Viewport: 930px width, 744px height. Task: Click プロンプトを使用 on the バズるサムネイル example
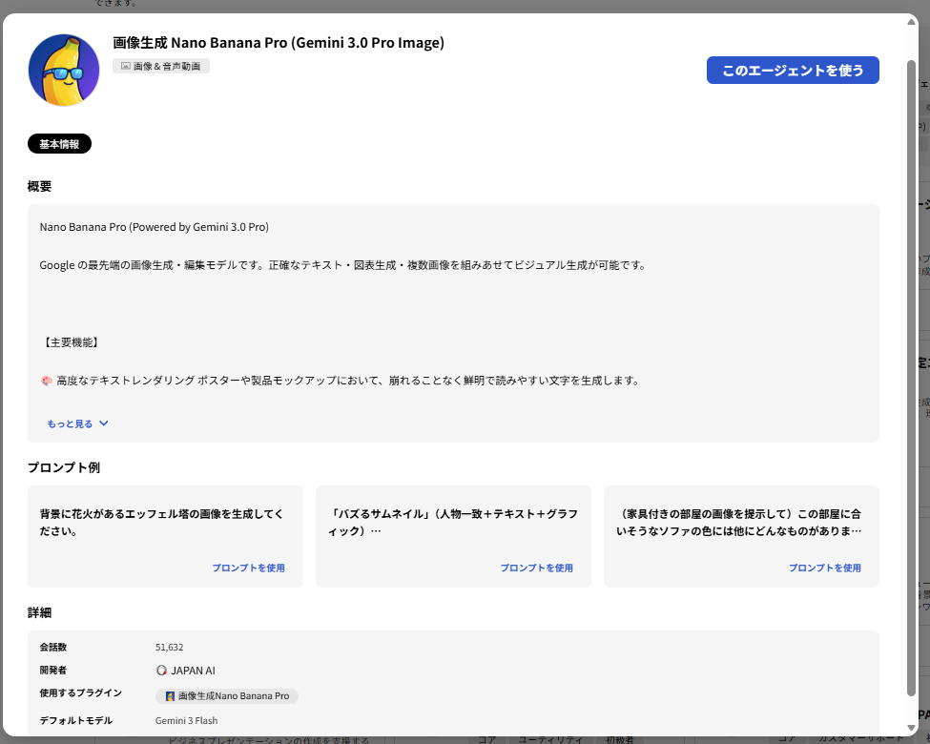coord(538,567)
